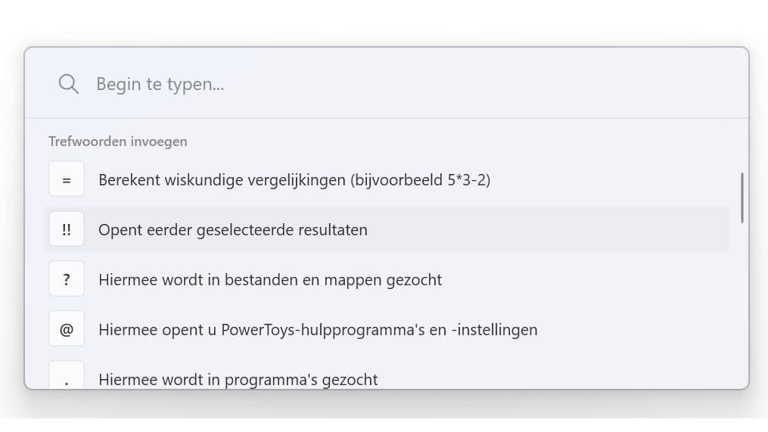Open the PowerToys-hulpprogramma's en -instellingen entry
The width and height of the screenshot is (768, 432).
point(318,330)
